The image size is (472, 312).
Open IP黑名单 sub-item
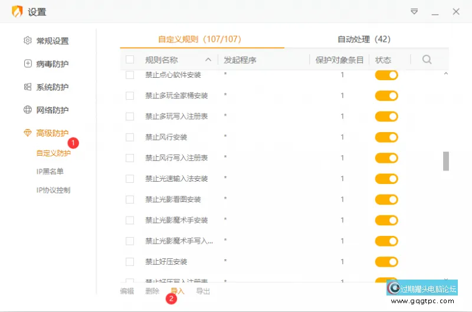pos(50,172)
